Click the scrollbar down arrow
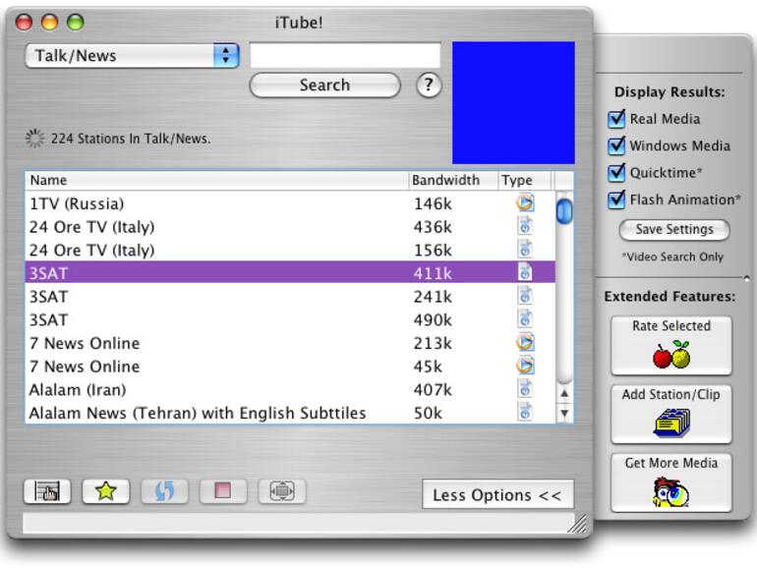This screenshot has width=757, height=568. pos(564,413)
